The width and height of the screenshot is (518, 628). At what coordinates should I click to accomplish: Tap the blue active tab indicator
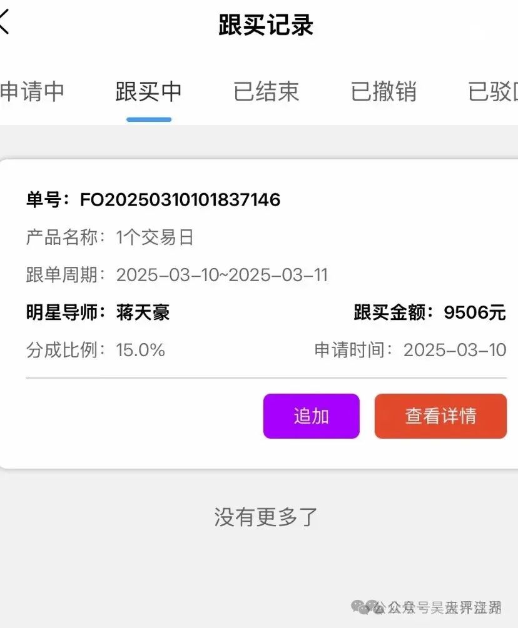tap(149, 119)
